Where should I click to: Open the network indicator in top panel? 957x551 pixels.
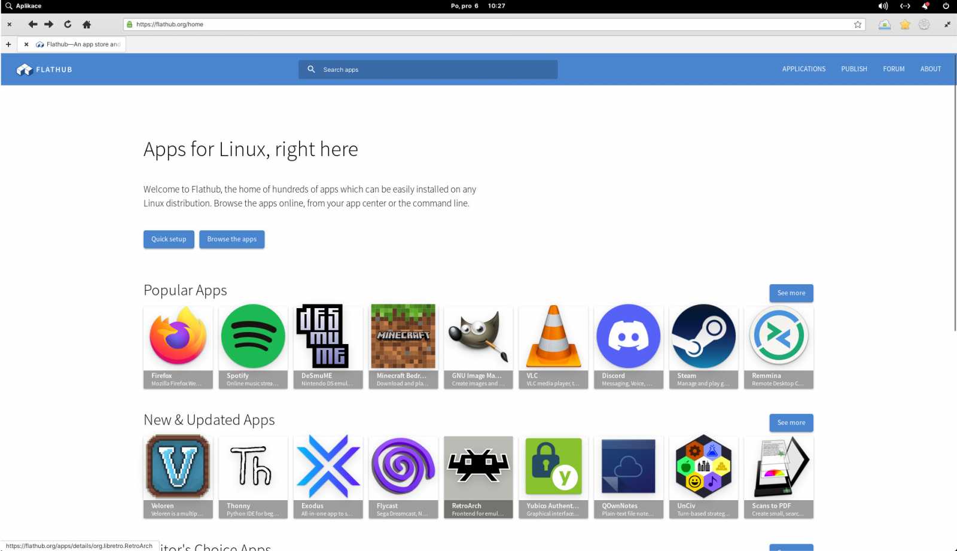pos(905,6)
